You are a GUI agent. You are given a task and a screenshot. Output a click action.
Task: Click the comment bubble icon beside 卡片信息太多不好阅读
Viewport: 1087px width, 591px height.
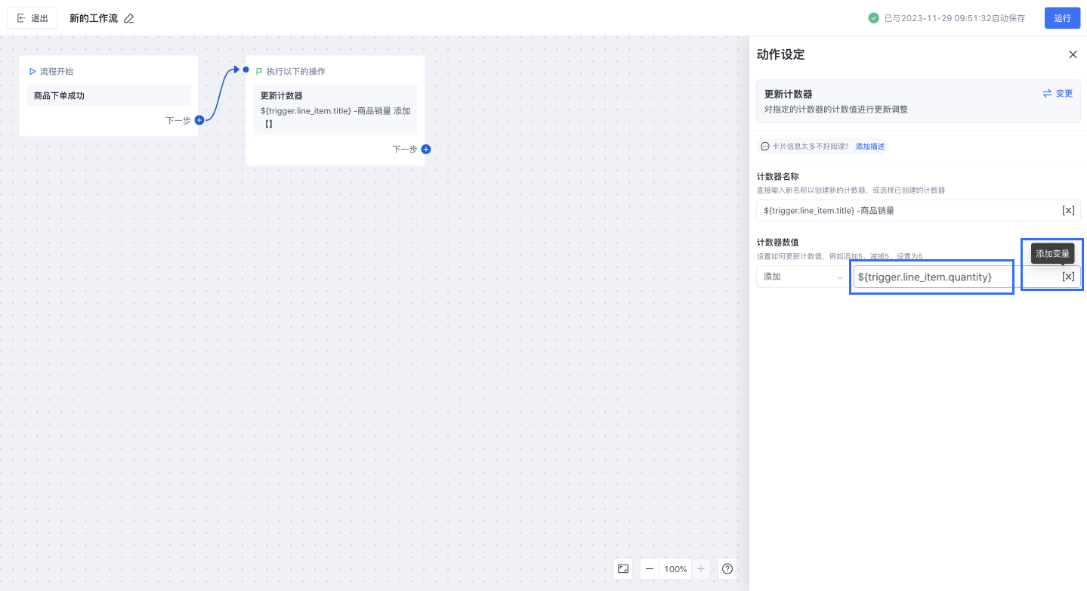click(765, 147)
